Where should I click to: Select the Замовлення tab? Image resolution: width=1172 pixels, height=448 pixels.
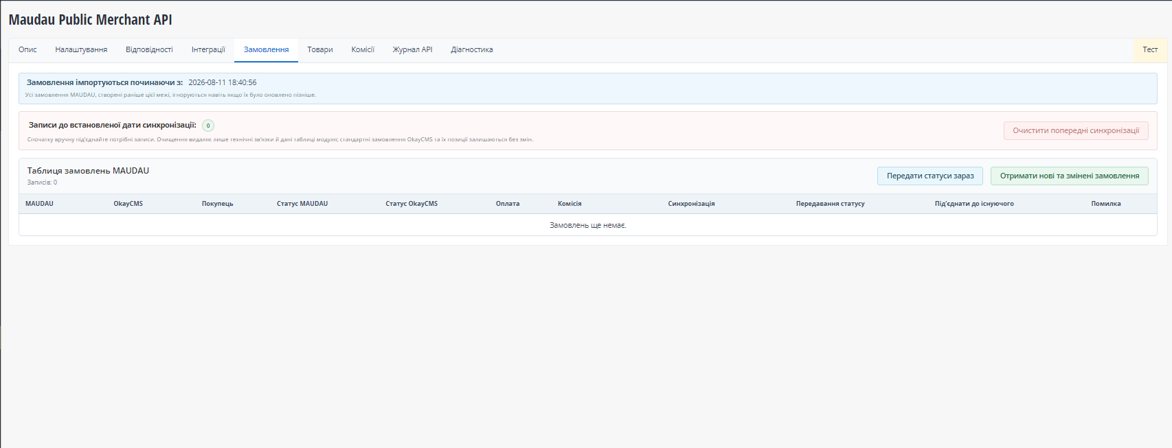(x=266, y=50)
